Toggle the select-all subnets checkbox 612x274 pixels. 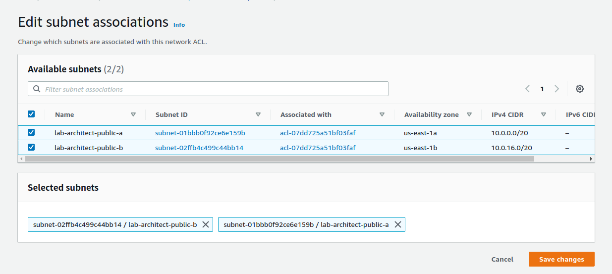(31, 114)
